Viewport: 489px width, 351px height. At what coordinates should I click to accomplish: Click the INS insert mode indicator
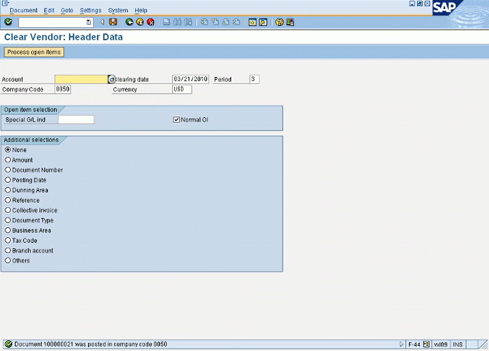click(x=458, y=345)
